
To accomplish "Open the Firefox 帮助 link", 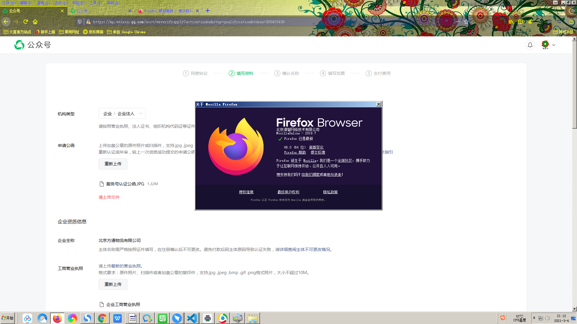I will (295, 152).
